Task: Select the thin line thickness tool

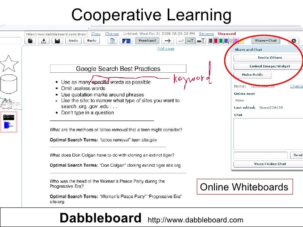Action: [x=181, y=41]
